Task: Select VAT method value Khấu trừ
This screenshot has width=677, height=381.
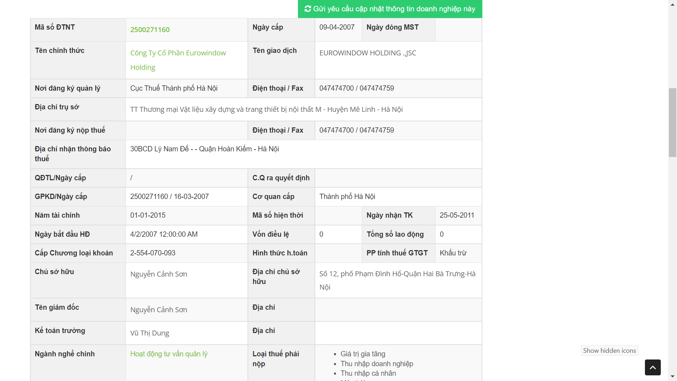Action: coord(453,253)
